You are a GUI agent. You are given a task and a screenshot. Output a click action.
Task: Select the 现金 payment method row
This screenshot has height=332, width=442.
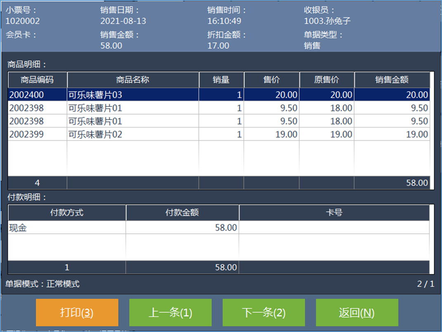coord(219,228)
